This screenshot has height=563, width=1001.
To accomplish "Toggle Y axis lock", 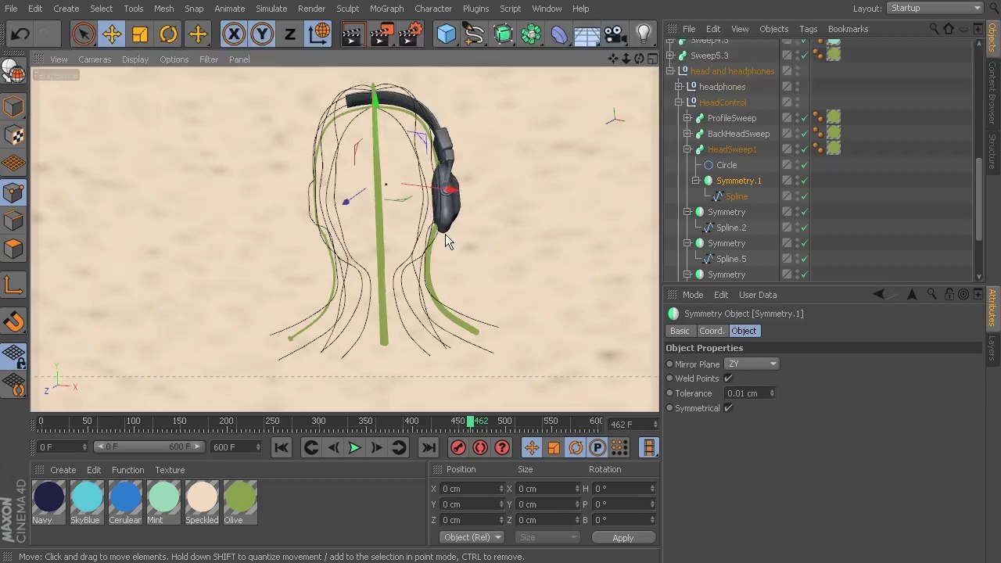I will tap(262, 34).
